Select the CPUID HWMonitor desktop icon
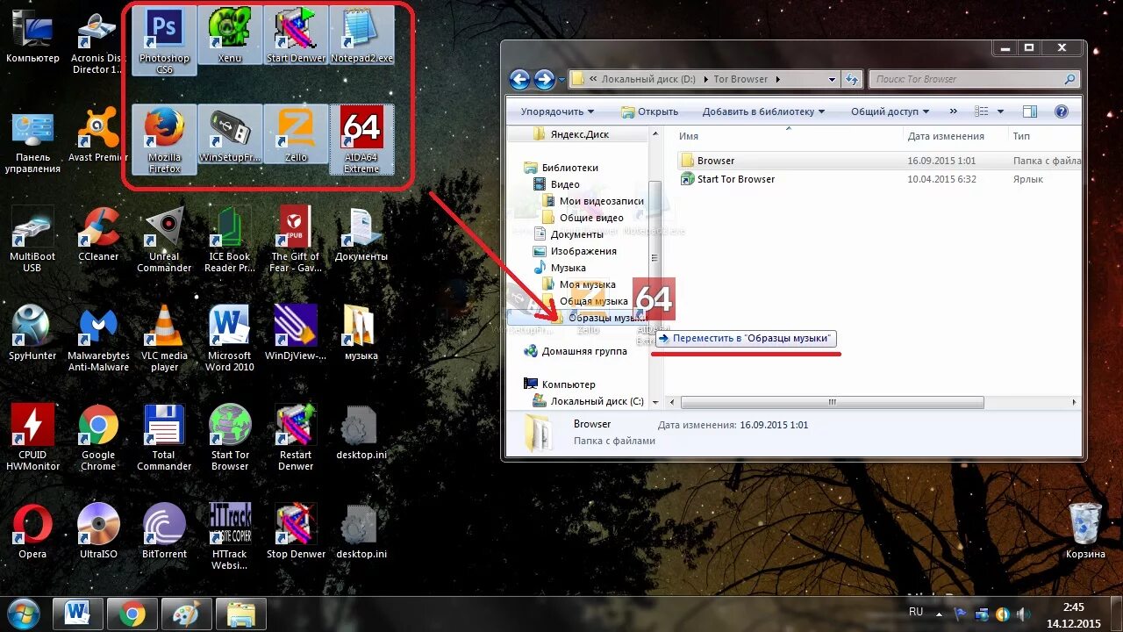1123x632 pixels. pyautogui.click(x=32, y=438)
